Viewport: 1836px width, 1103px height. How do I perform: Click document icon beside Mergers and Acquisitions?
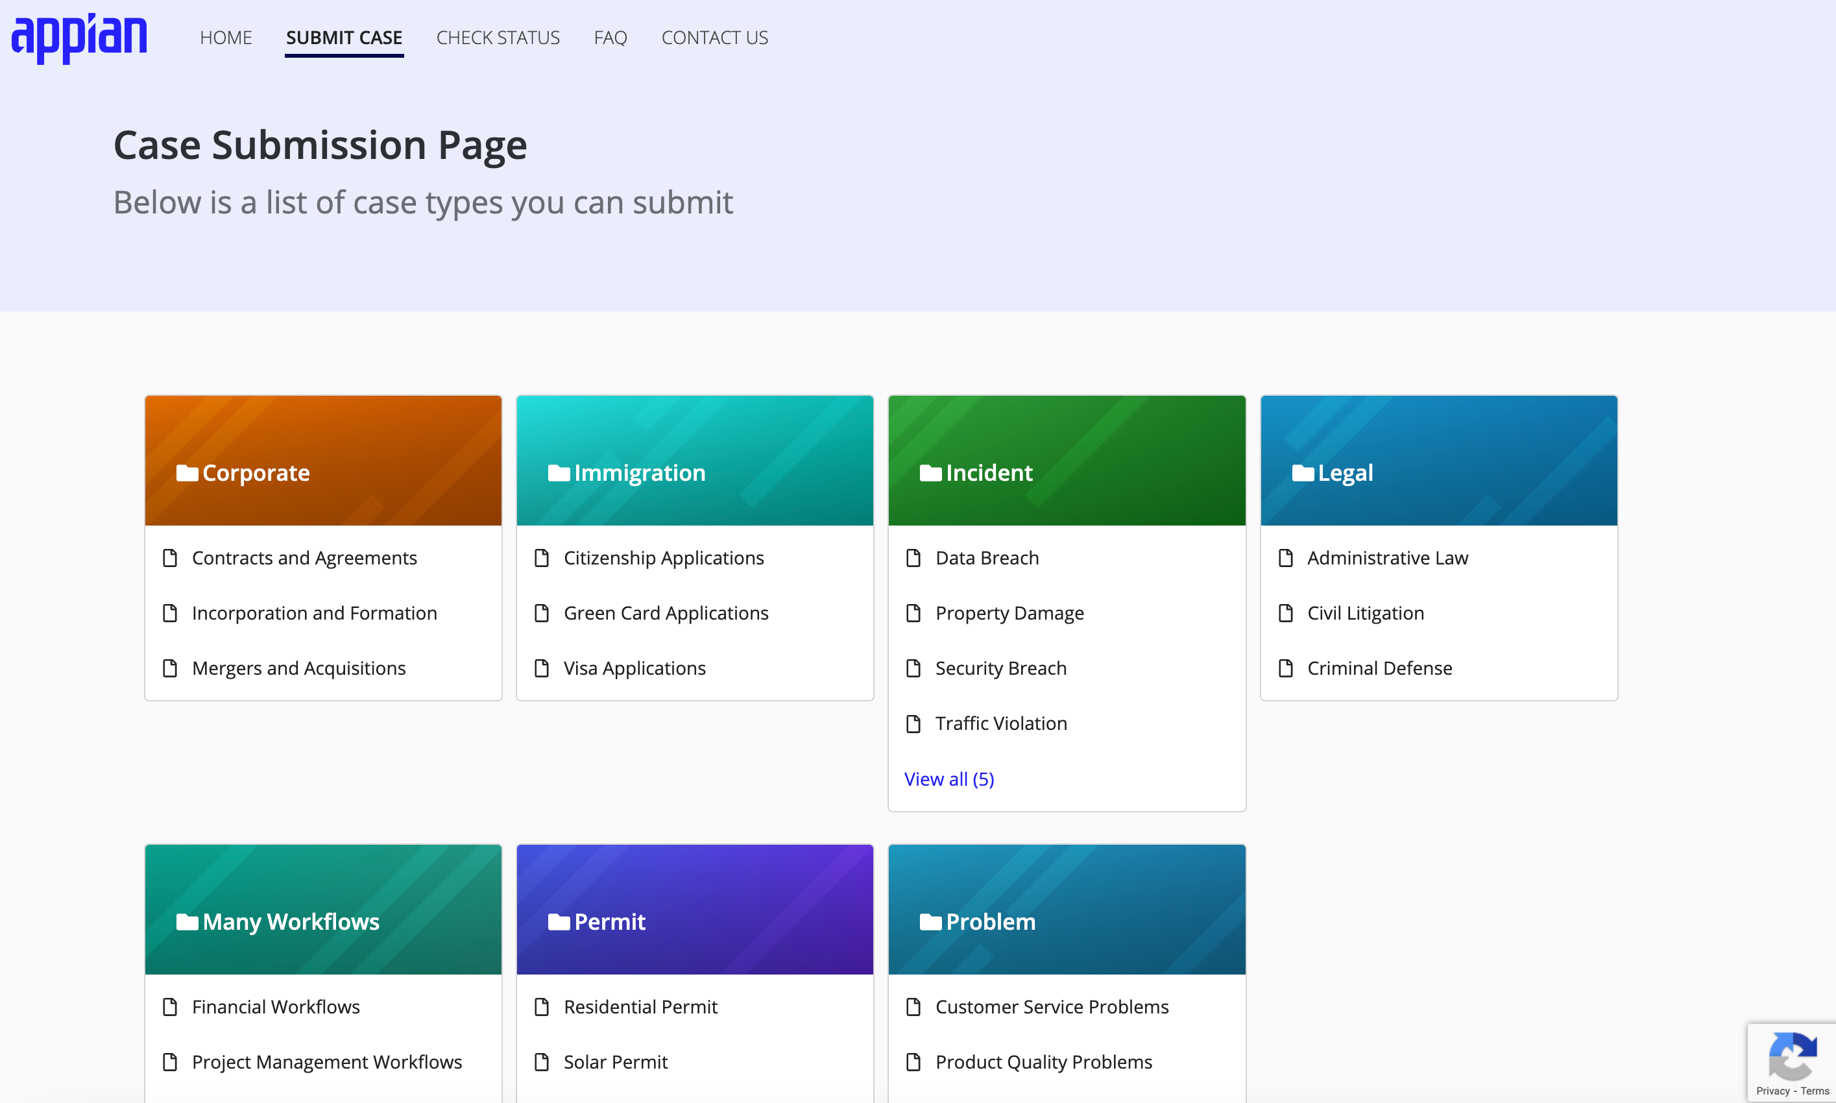(170, 668)
